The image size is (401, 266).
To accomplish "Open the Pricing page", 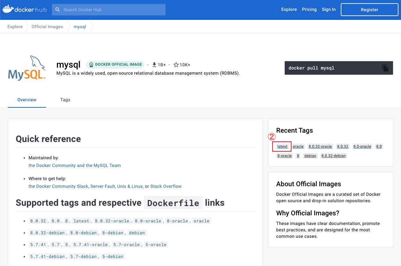I will (309, 10).
